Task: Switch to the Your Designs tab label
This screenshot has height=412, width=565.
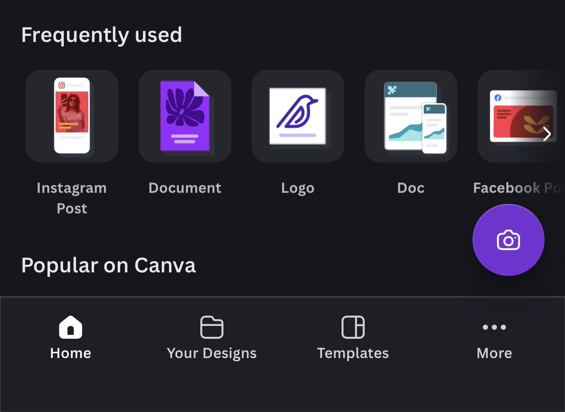Action: [x=212, y=354]
